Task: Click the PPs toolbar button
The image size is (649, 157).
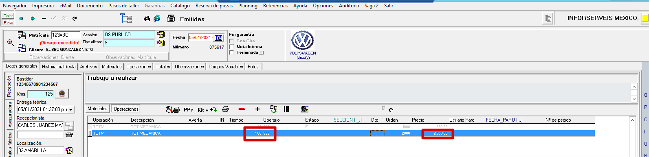Action: coord(188,110)
